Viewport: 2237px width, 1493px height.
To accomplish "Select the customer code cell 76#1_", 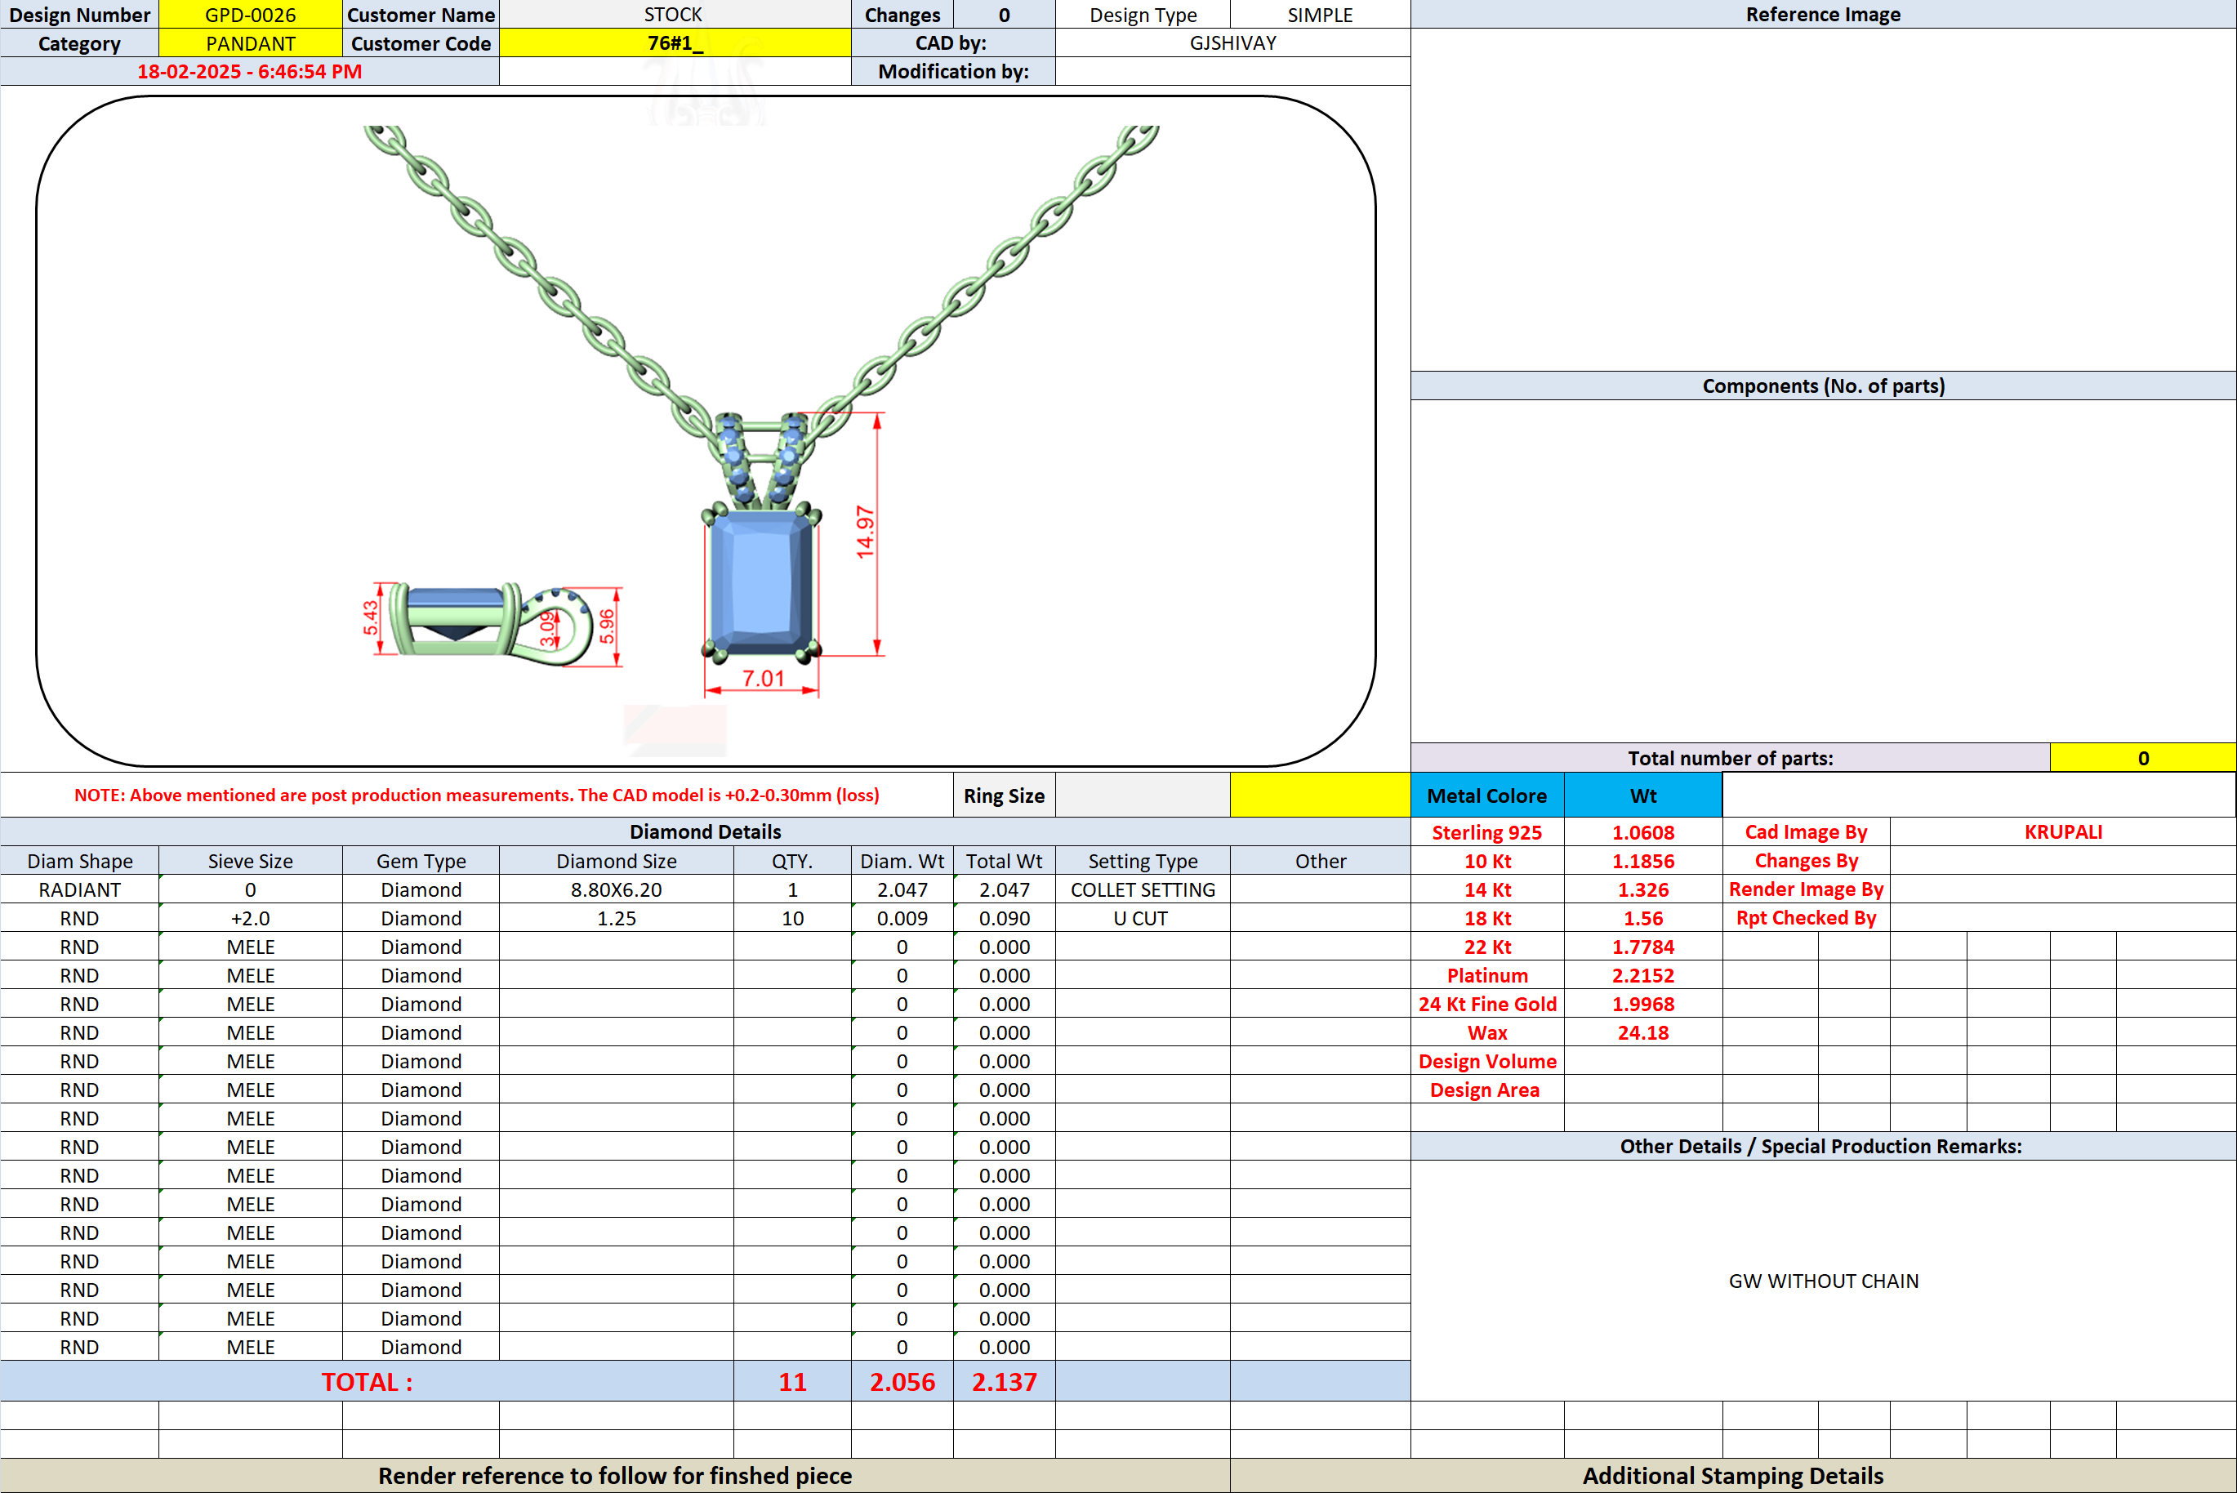I will click(x=674, y=42).
